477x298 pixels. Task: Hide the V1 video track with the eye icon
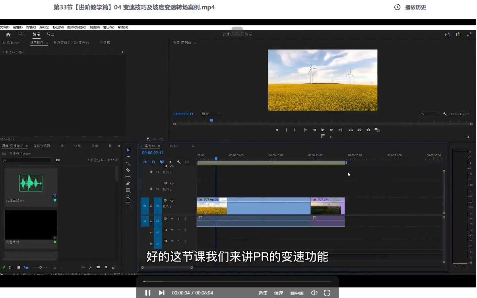click(172, 201)
